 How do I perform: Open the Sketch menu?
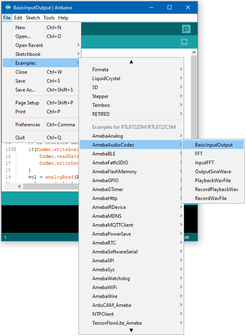[x=33, y=18]
